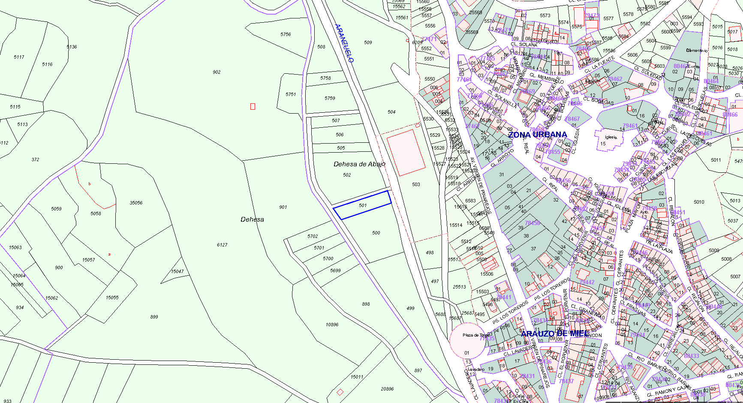Click the ARAUZO DE MIEL town label
This screenshot has height=403, width=743.
point(555,334)
